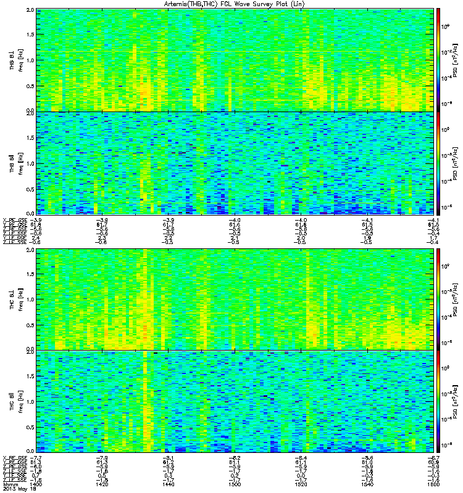Screen dimensions: 463x493
Task: Click the 1420 time label
Action: point(102,484)
